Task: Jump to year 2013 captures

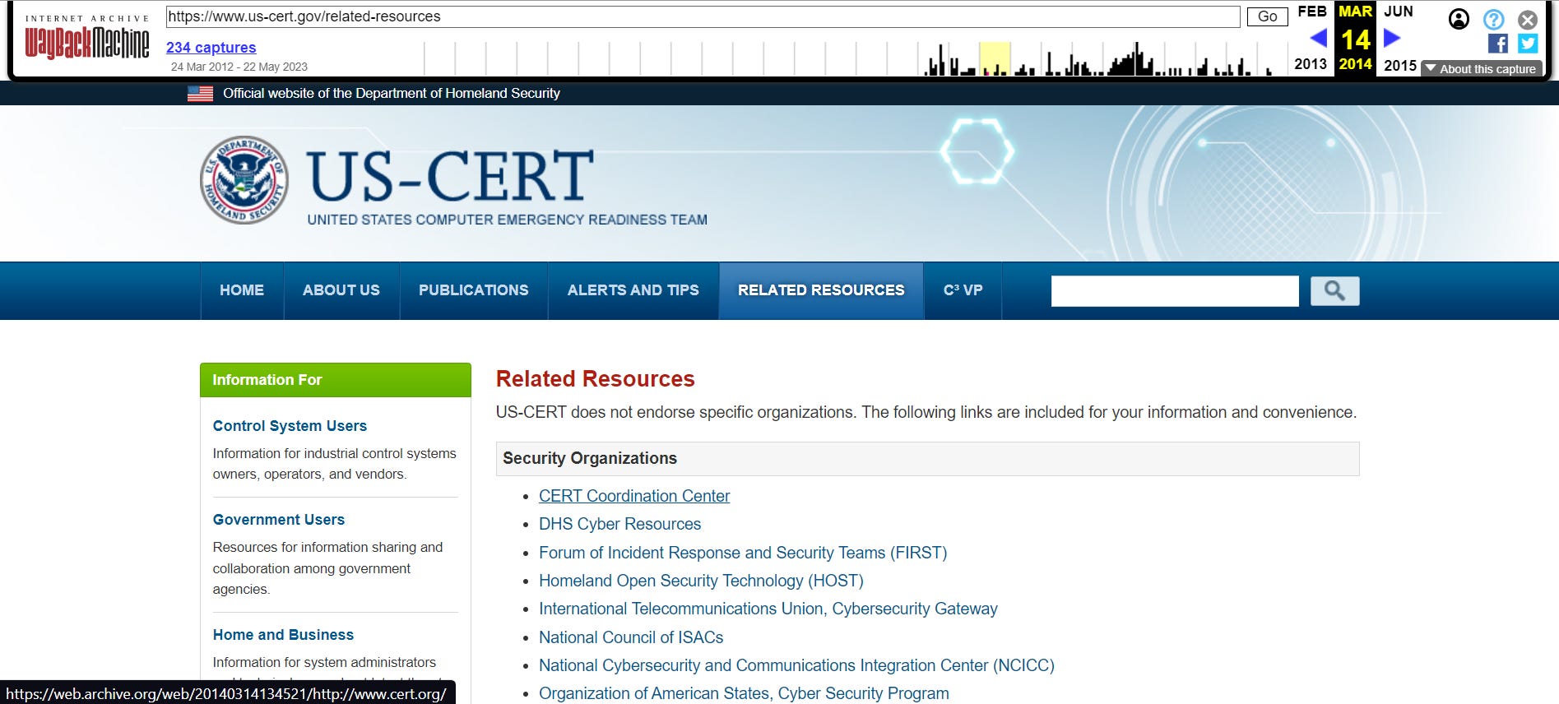Action: click(x=1311, y=64)
